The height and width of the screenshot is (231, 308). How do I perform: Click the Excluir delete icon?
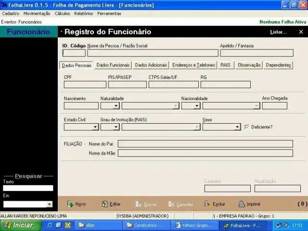pyautogui.click(x=207, y=204)
